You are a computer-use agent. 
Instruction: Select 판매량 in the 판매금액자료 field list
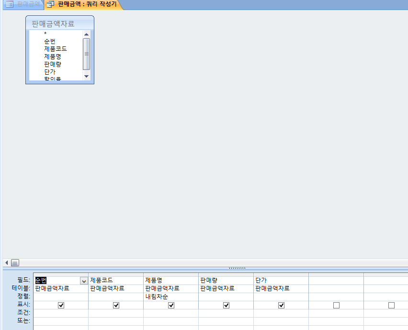pos(52,64)
